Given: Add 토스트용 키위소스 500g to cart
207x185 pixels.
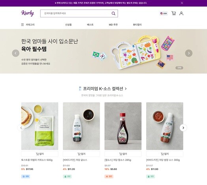Looking at the screenshot, I should pyautogui.click(x=40, y=154).
